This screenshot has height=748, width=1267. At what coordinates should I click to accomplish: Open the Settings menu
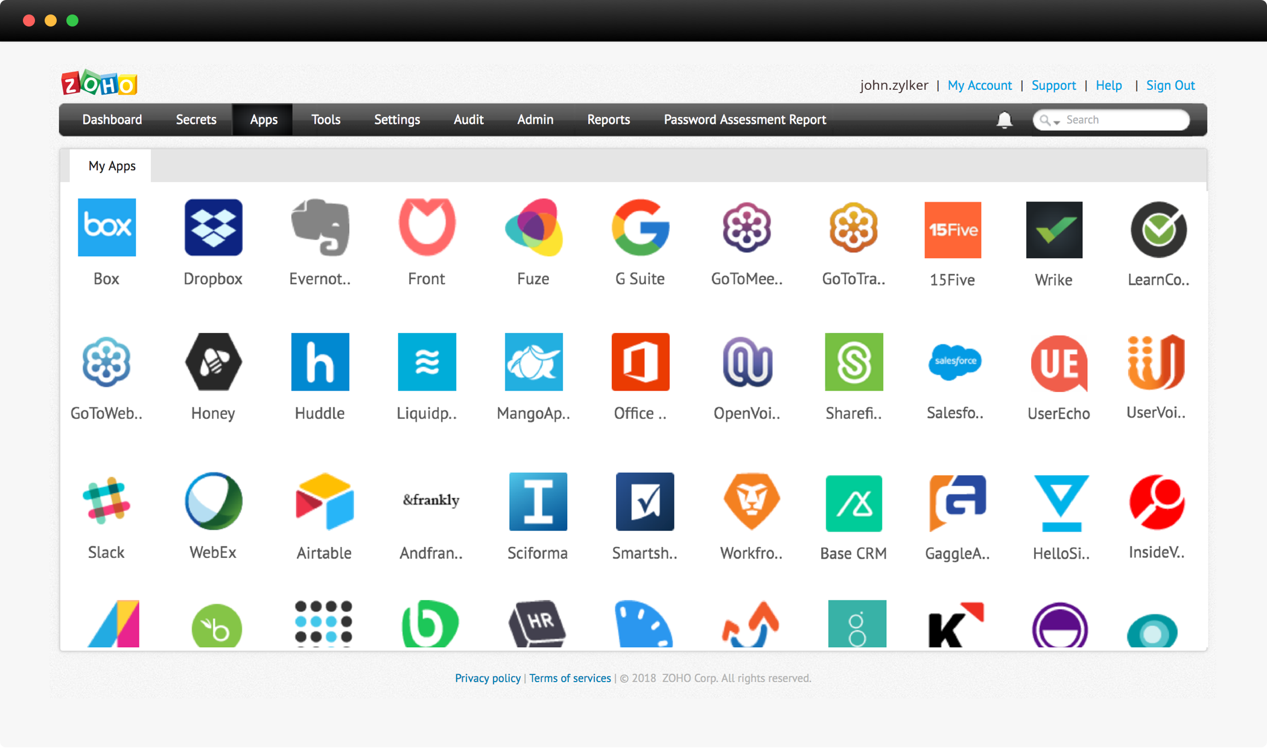(x=397, y=119)
